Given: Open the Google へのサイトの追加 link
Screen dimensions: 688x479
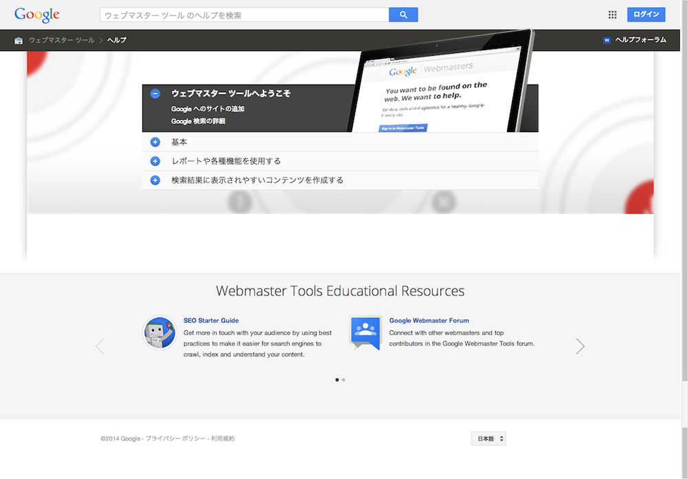Looking at the screenshot, I should tap(208, 109).
